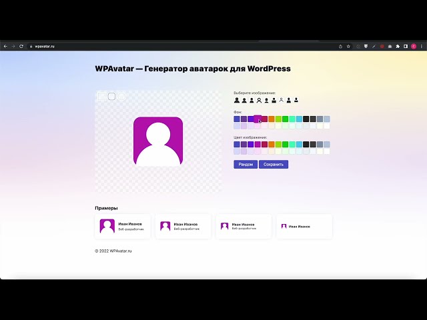Select the first solid avatar silhouette image
The image size is (427, 320).
tap(237, 101)
